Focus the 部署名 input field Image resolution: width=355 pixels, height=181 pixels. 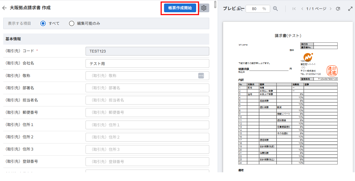[x=147, y=88]
